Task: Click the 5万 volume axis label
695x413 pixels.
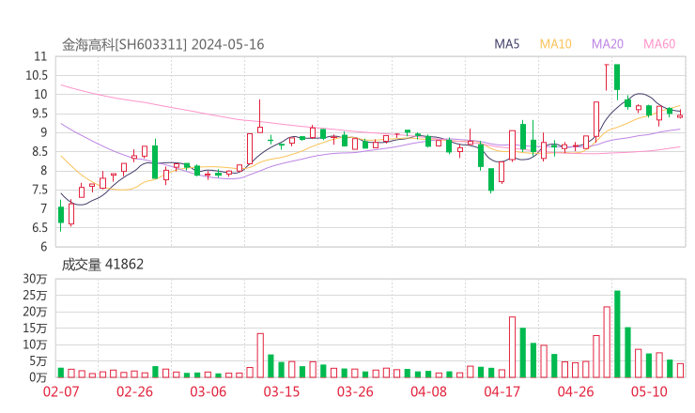Action: click(39, 361)
